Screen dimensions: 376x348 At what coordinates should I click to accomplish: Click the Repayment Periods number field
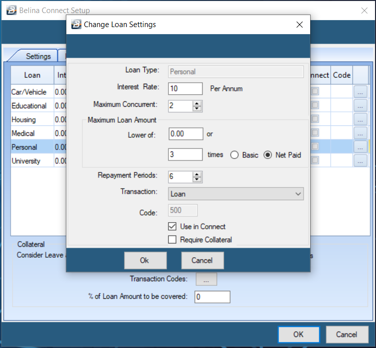coord(180,177)
